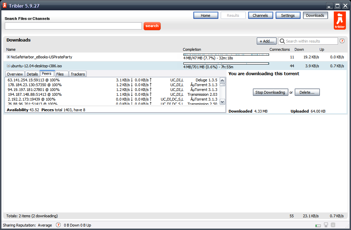Click the + Add... button
Image resolution: width=351 pixels, height=230 pixels.
266,41
